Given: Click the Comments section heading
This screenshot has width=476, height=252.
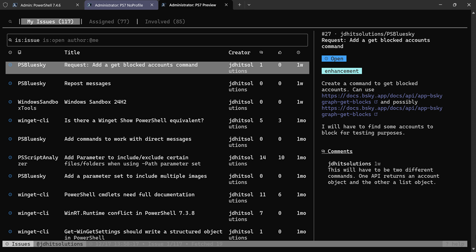Looking at the screenshot, I should point(340,151).
